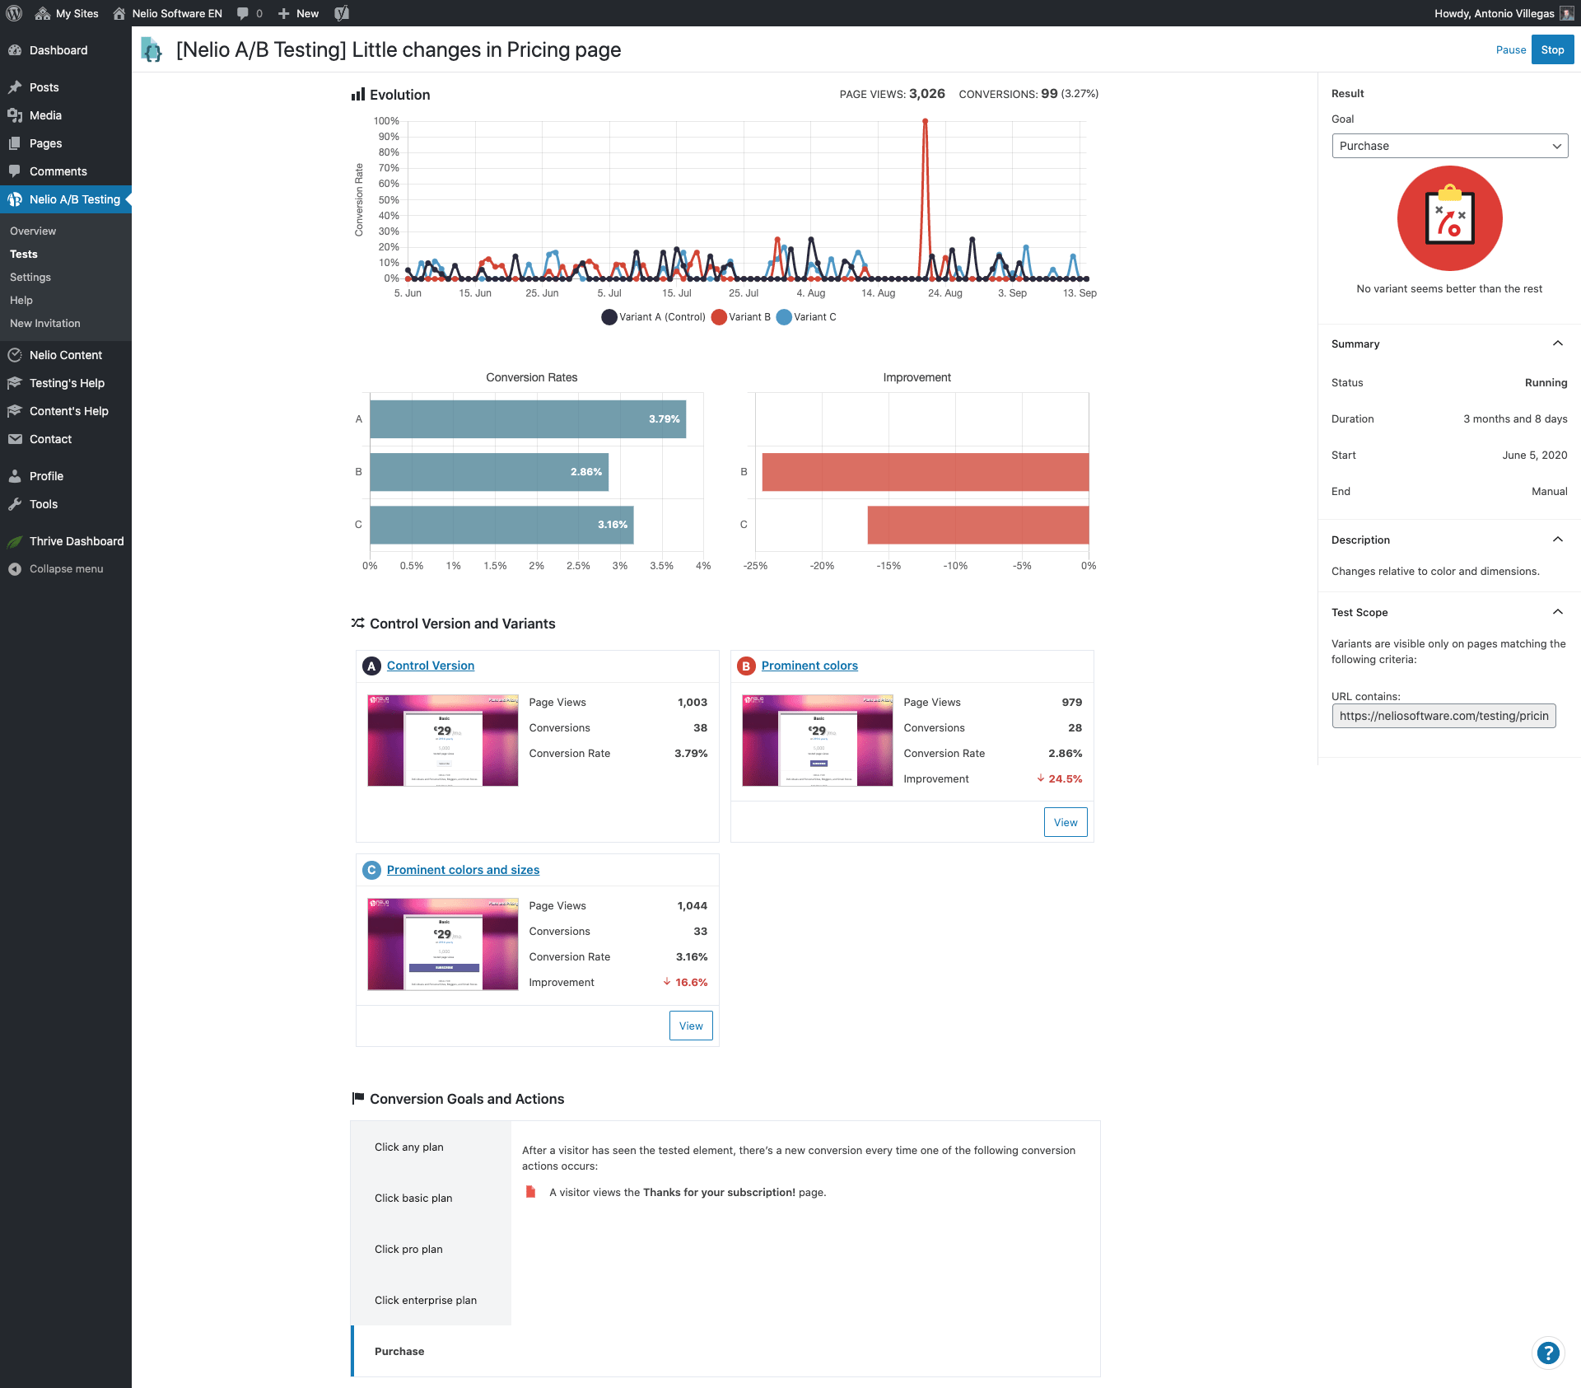Open the Prominent colors and sizes link

[463, 870]
